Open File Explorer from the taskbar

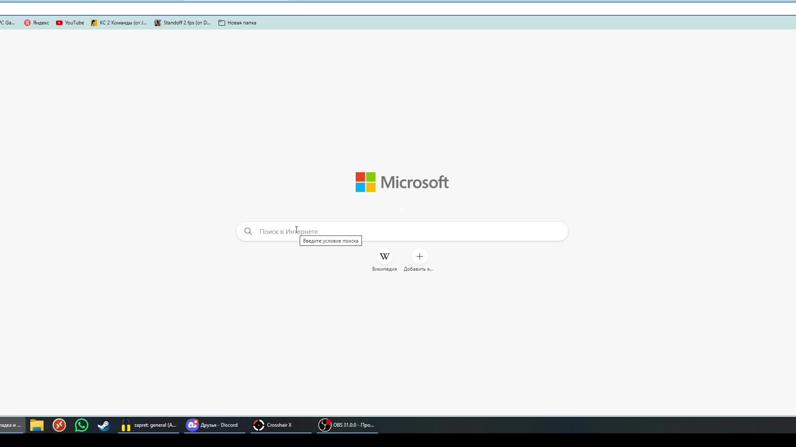tap(37, 425)
